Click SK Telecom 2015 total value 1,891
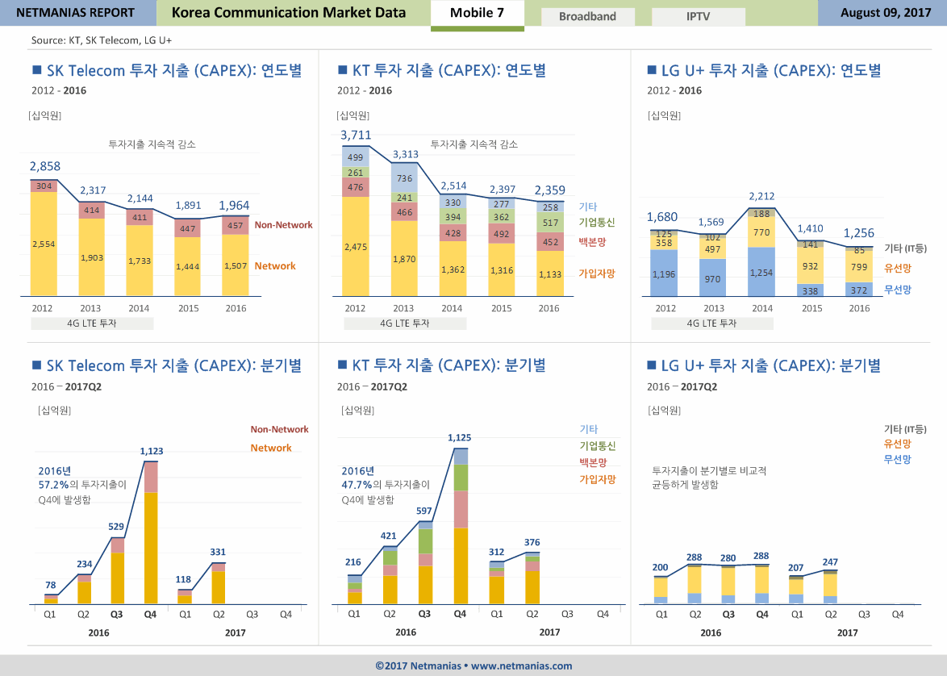947x676 pixels. click(189, 206)
